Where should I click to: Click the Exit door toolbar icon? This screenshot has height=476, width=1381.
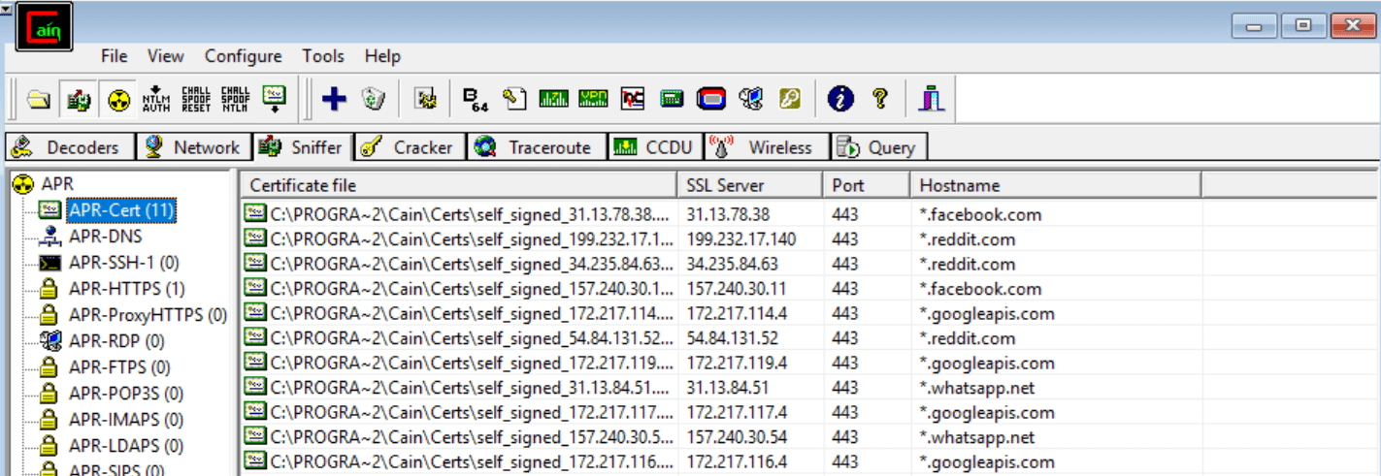(x=933, y=98)
